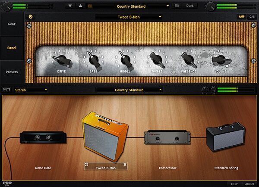
Task: Open the preset list icon
Action: (x=90, y=6)
